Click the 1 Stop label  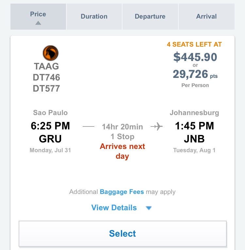coord(122,137)
